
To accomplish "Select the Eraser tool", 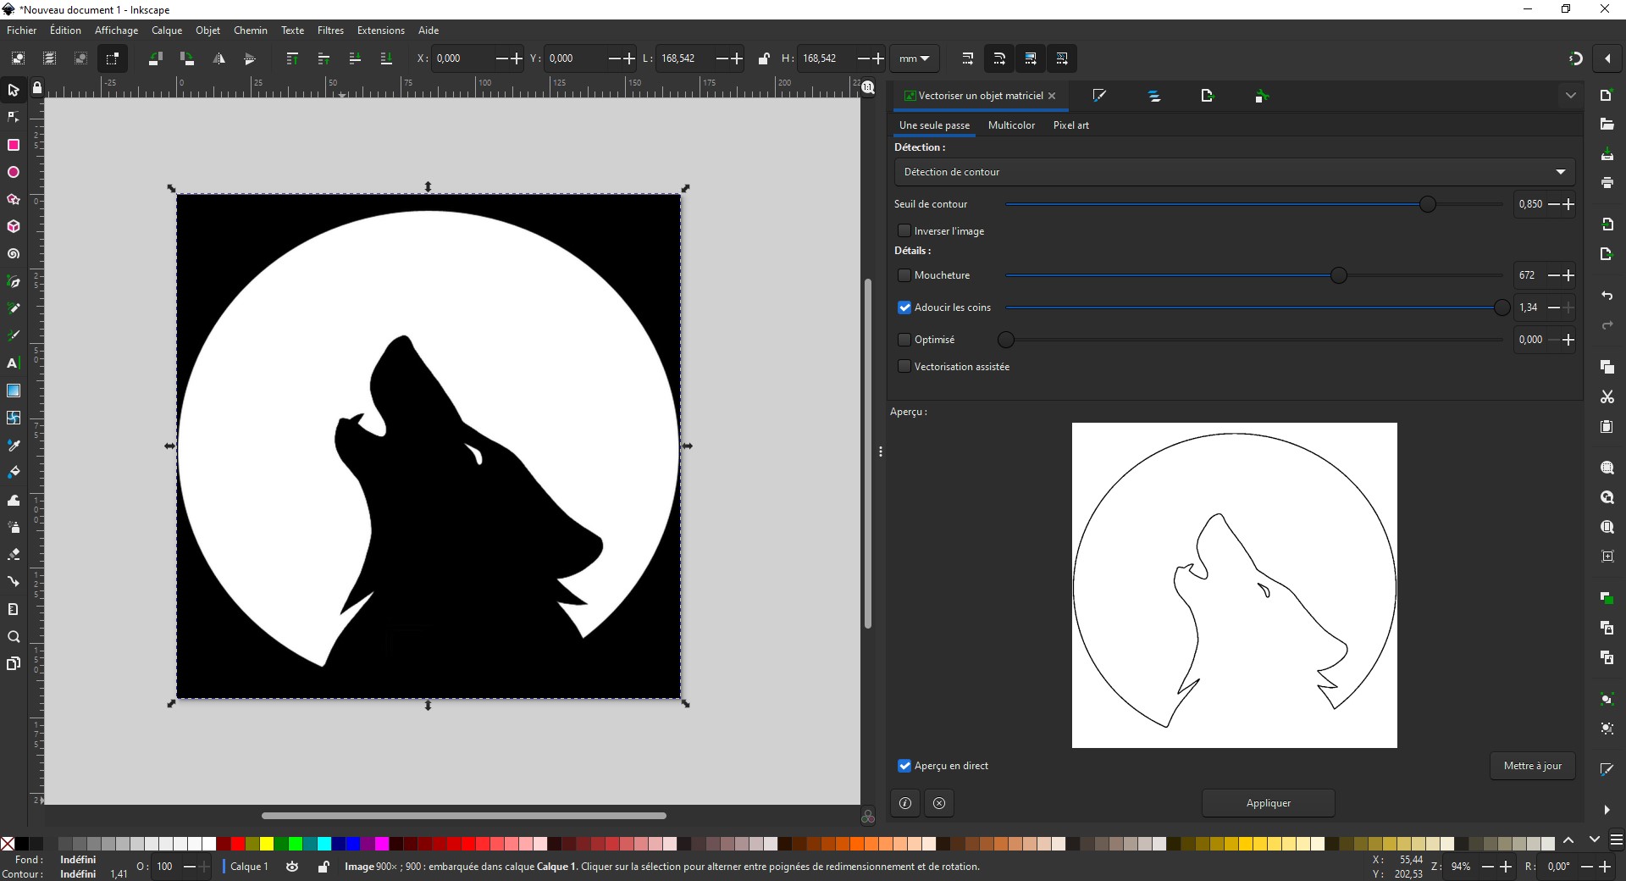I will [x=14, y=555].
